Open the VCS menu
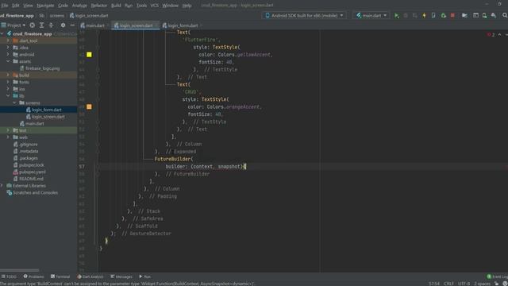 click(155, 6)
